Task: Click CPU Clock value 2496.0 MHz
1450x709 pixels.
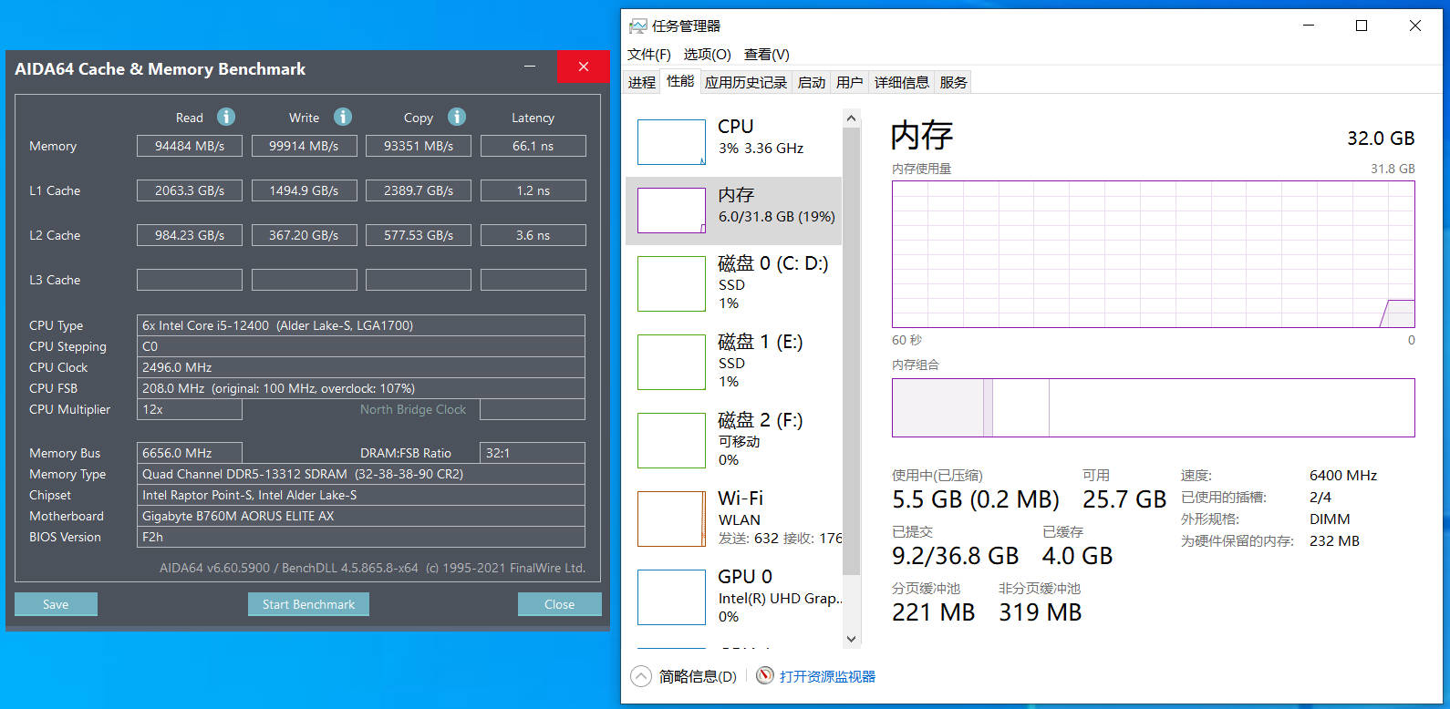Action: click(x=361, y=367)
